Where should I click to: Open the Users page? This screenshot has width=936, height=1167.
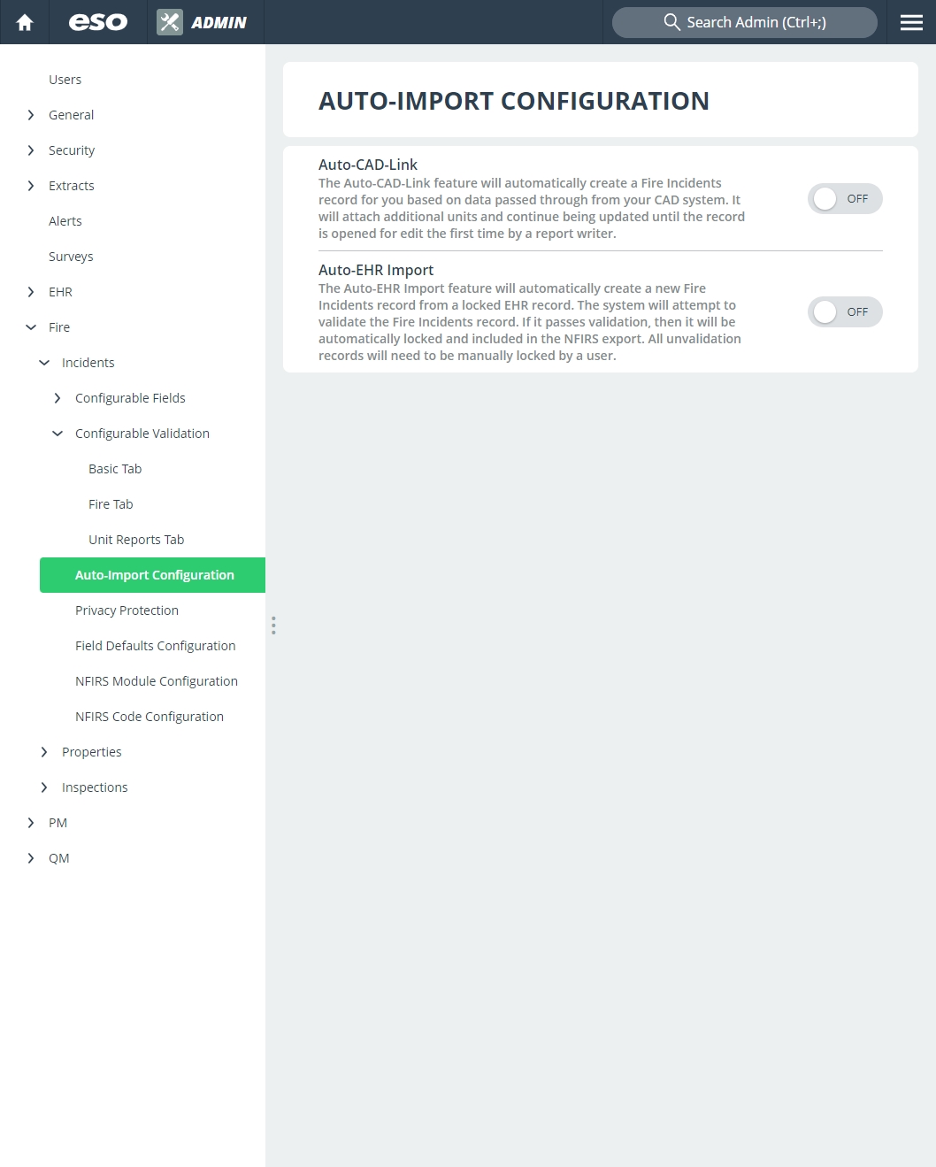(x=65, y=80)
